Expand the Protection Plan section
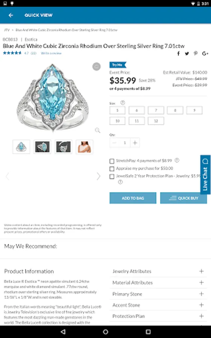Viewport: 211px width, 338px height. [x=158, y=316]
